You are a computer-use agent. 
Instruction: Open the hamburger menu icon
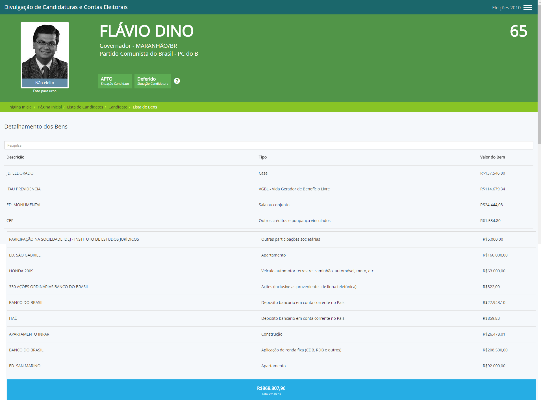527,7
